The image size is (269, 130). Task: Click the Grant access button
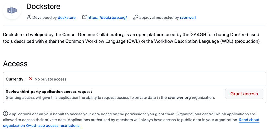244,94
